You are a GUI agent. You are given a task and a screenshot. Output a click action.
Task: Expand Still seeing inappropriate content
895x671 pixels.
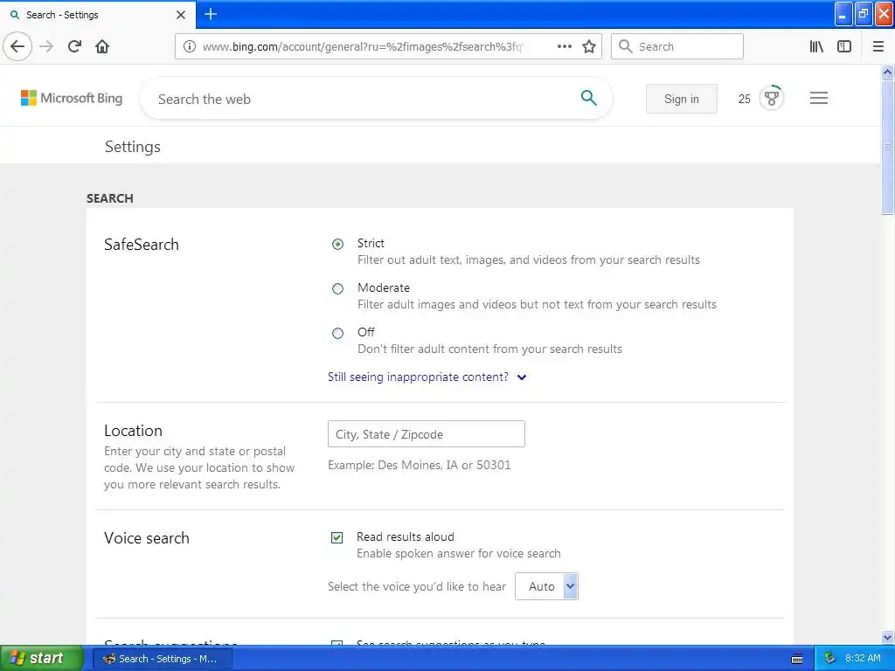(x=427, y=377)
